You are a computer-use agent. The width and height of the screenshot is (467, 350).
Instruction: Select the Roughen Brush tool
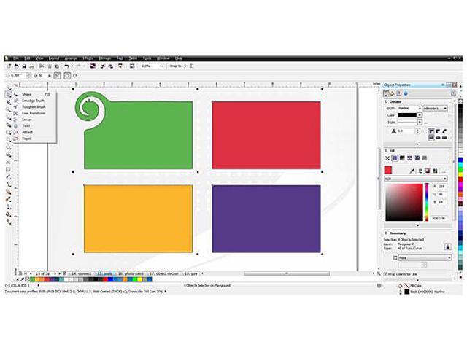[x=32, y=107]
